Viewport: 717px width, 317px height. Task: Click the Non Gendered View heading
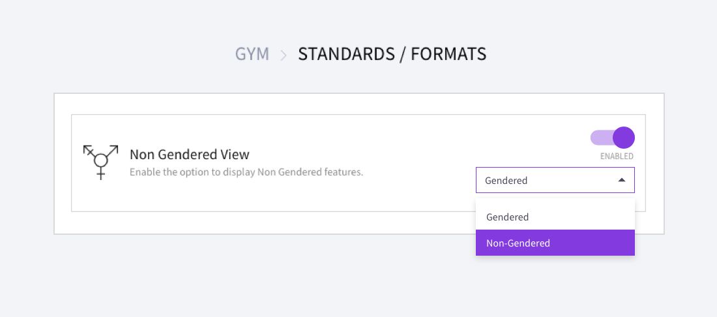tap(190, 155)
